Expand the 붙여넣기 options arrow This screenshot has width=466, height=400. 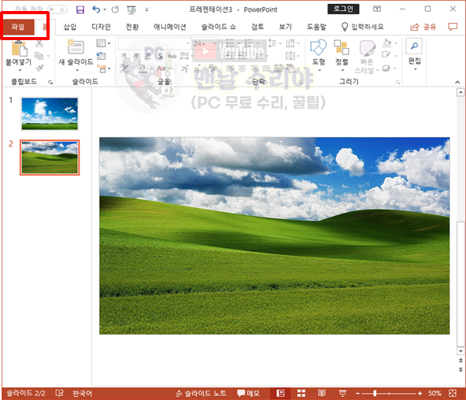[x=20, y=70]
